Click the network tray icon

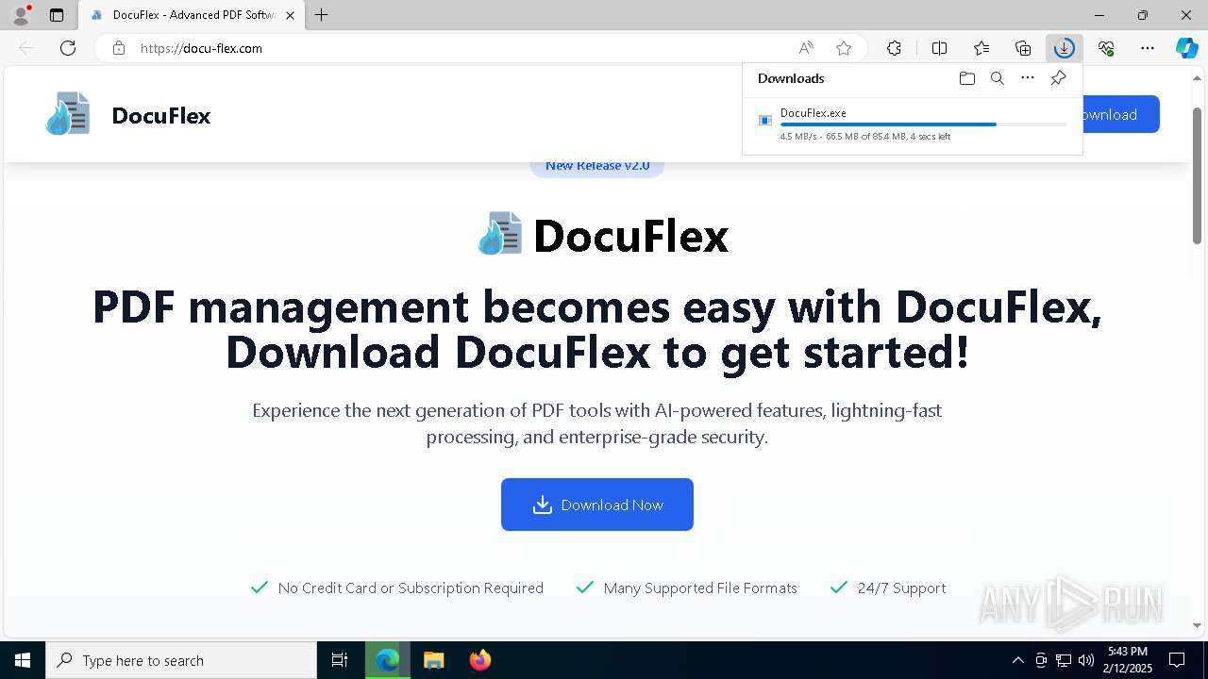[1064, 660]
